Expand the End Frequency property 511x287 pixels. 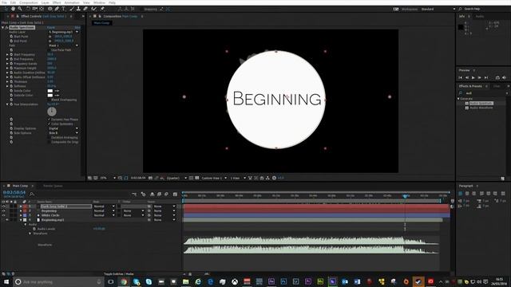point(7,59)
